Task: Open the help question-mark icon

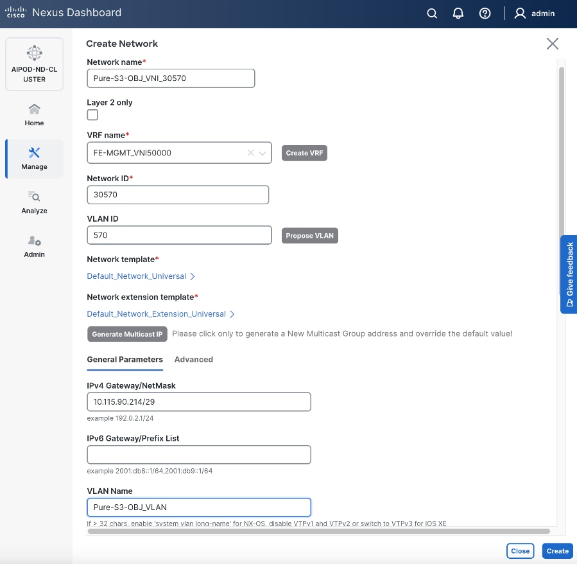Action: coord(485,13)
